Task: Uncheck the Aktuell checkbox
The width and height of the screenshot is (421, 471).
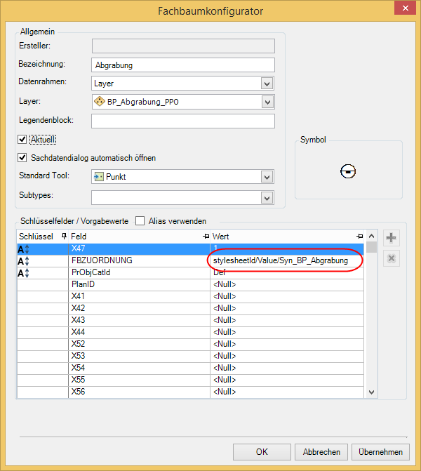Action: click(x=23, y=140)
